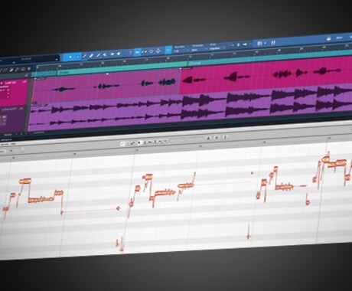This screenshot has height=291, width=352.
Task: Open the Quantize value dropdown
Action: tap(181, 51)
